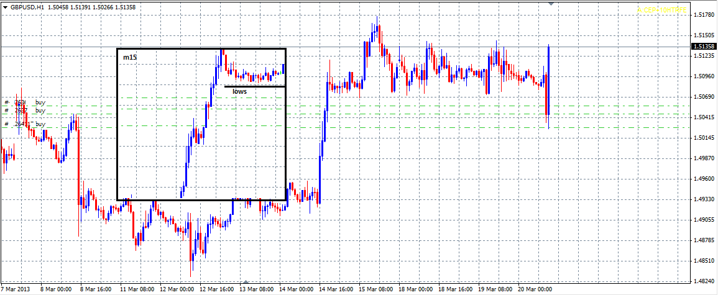Click the current price label 1.51358
Screen dimensions: 718x295
pos(702,47)
